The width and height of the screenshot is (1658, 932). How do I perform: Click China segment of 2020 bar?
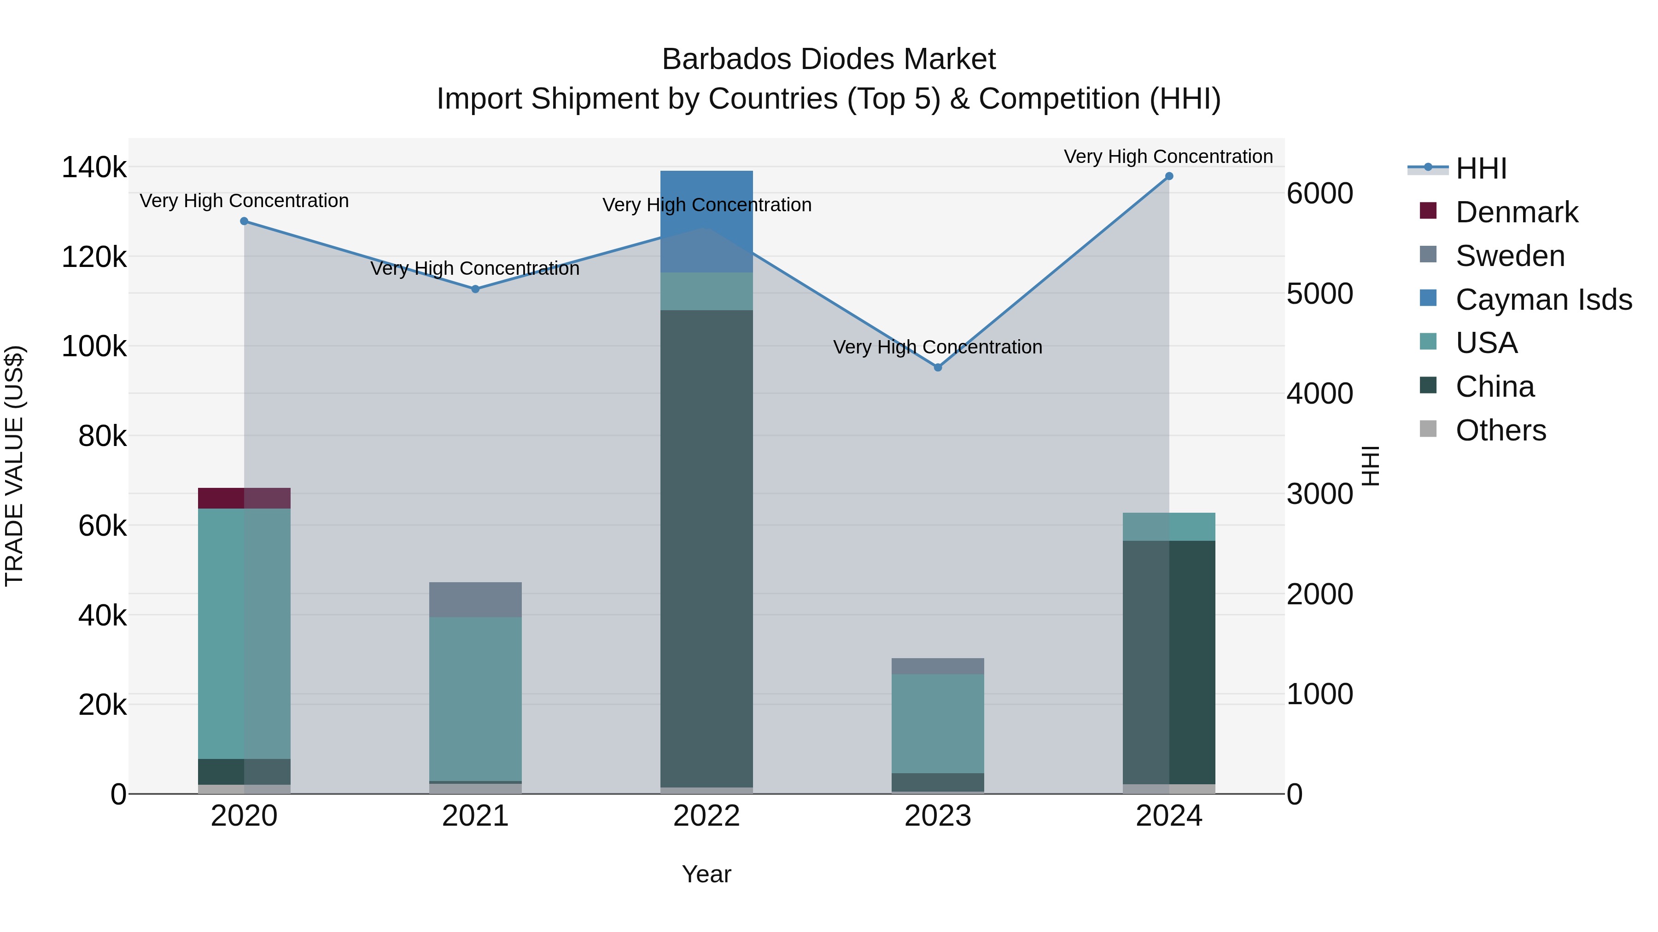(244, 772)
